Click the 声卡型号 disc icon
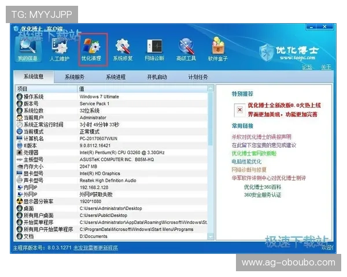 [20, 181]
